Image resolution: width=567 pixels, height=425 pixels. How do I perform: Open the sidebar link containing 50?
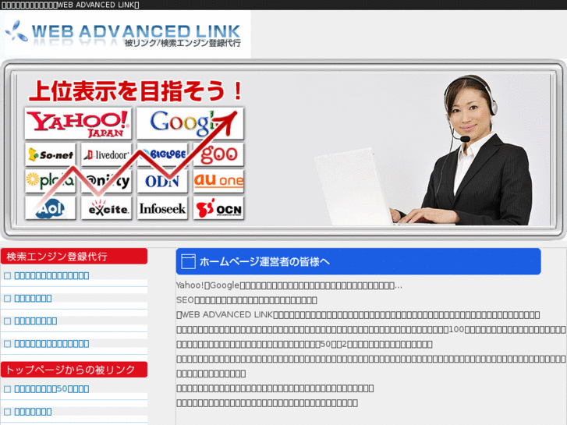coord(51,389)
